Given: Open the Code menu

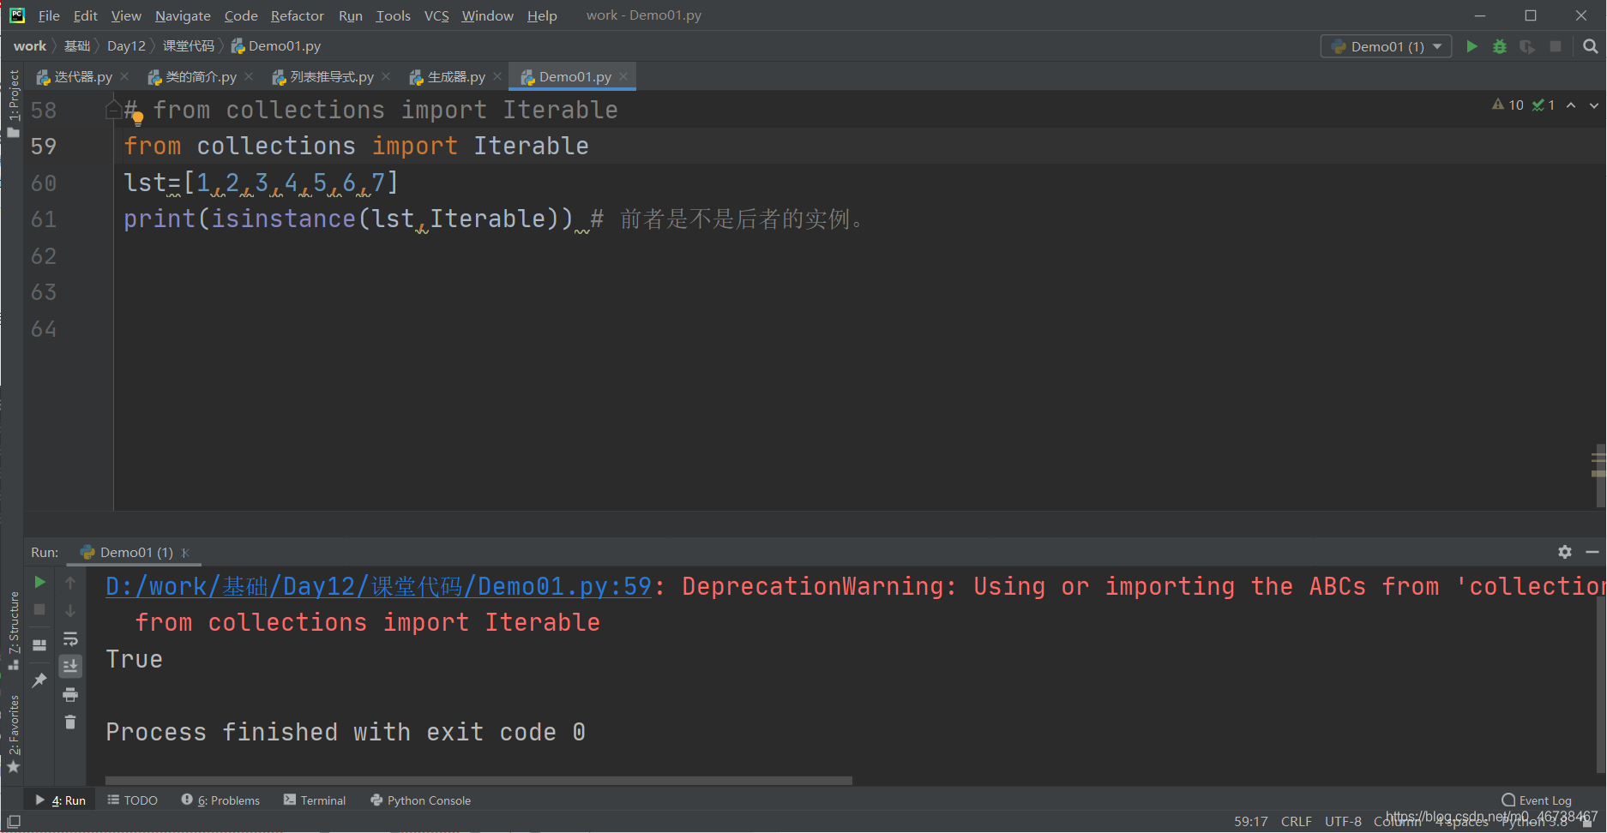Looking at the screenshot, I should coord(241,15).
